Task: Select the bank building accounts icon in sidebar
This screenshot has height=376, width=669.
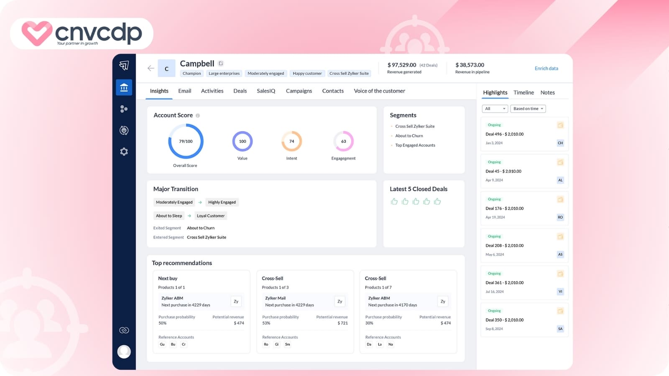Action: [x=124, y=87]
